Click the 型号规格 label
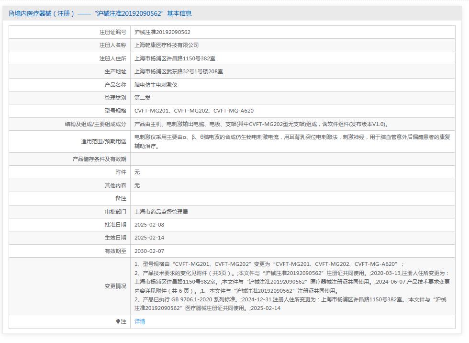The height and width of the screenshot is (343, 469). click(115, 111)
